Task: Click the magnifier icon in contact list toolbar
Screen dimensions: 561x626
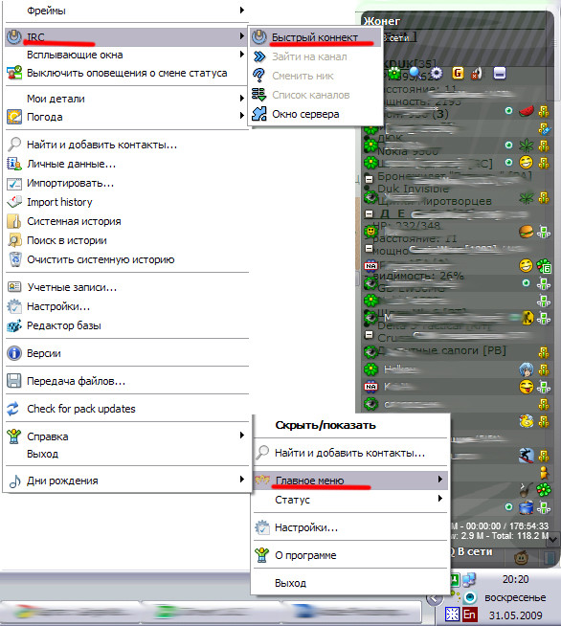Action: (x=415, y=73)
